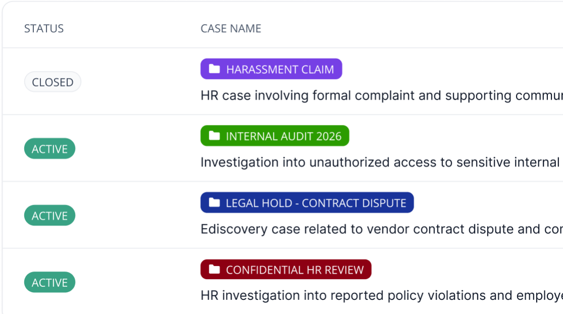Select the HR investigation policy violations description
Screen dimensions: 563x314
coord(382,296)
